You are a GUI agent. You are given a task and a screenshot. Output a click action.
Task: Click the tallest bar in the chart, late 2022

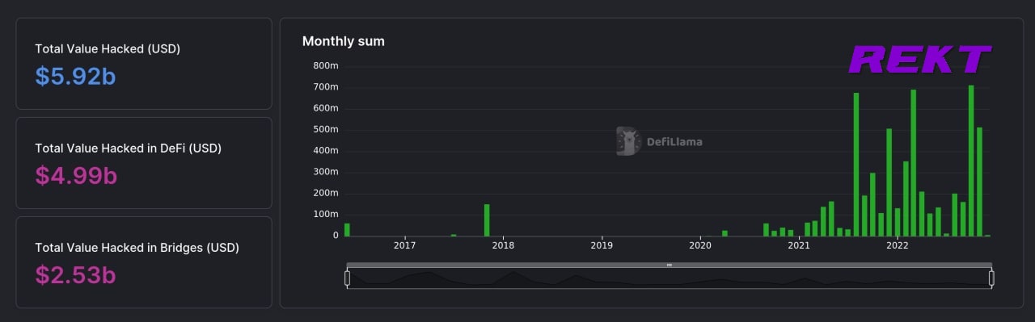click(x=971, y=161)
